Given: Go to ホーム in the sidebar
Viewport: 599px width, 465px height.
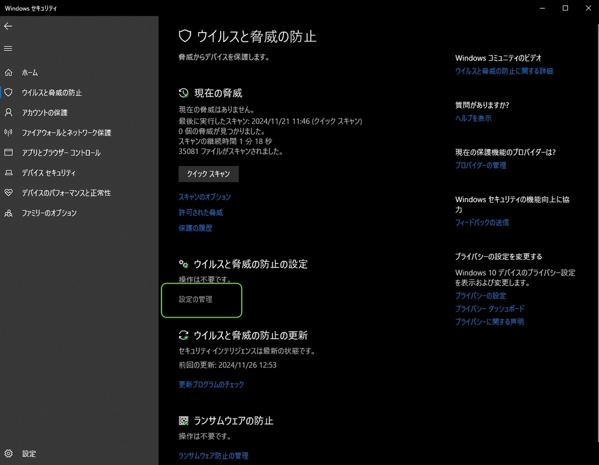Looking at the screenshot, I should [x=30, y=72].
